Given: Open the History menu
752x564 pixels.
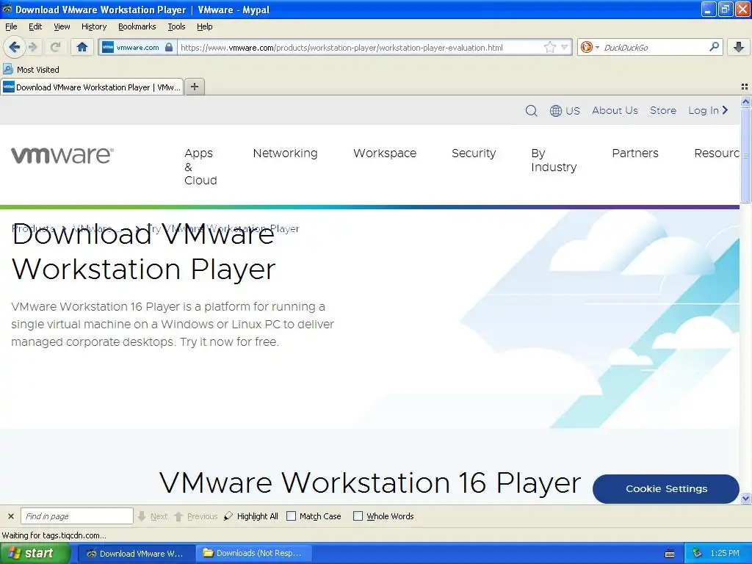Looking at the screenshot, I should (x=94, y=26).
